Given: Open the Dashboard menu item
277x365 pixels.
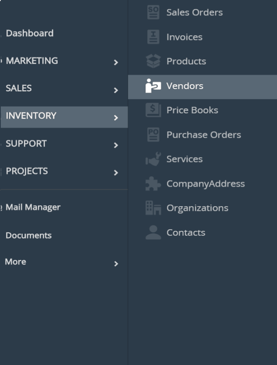Looking at the screenshot, I should (x=30, y=33).
